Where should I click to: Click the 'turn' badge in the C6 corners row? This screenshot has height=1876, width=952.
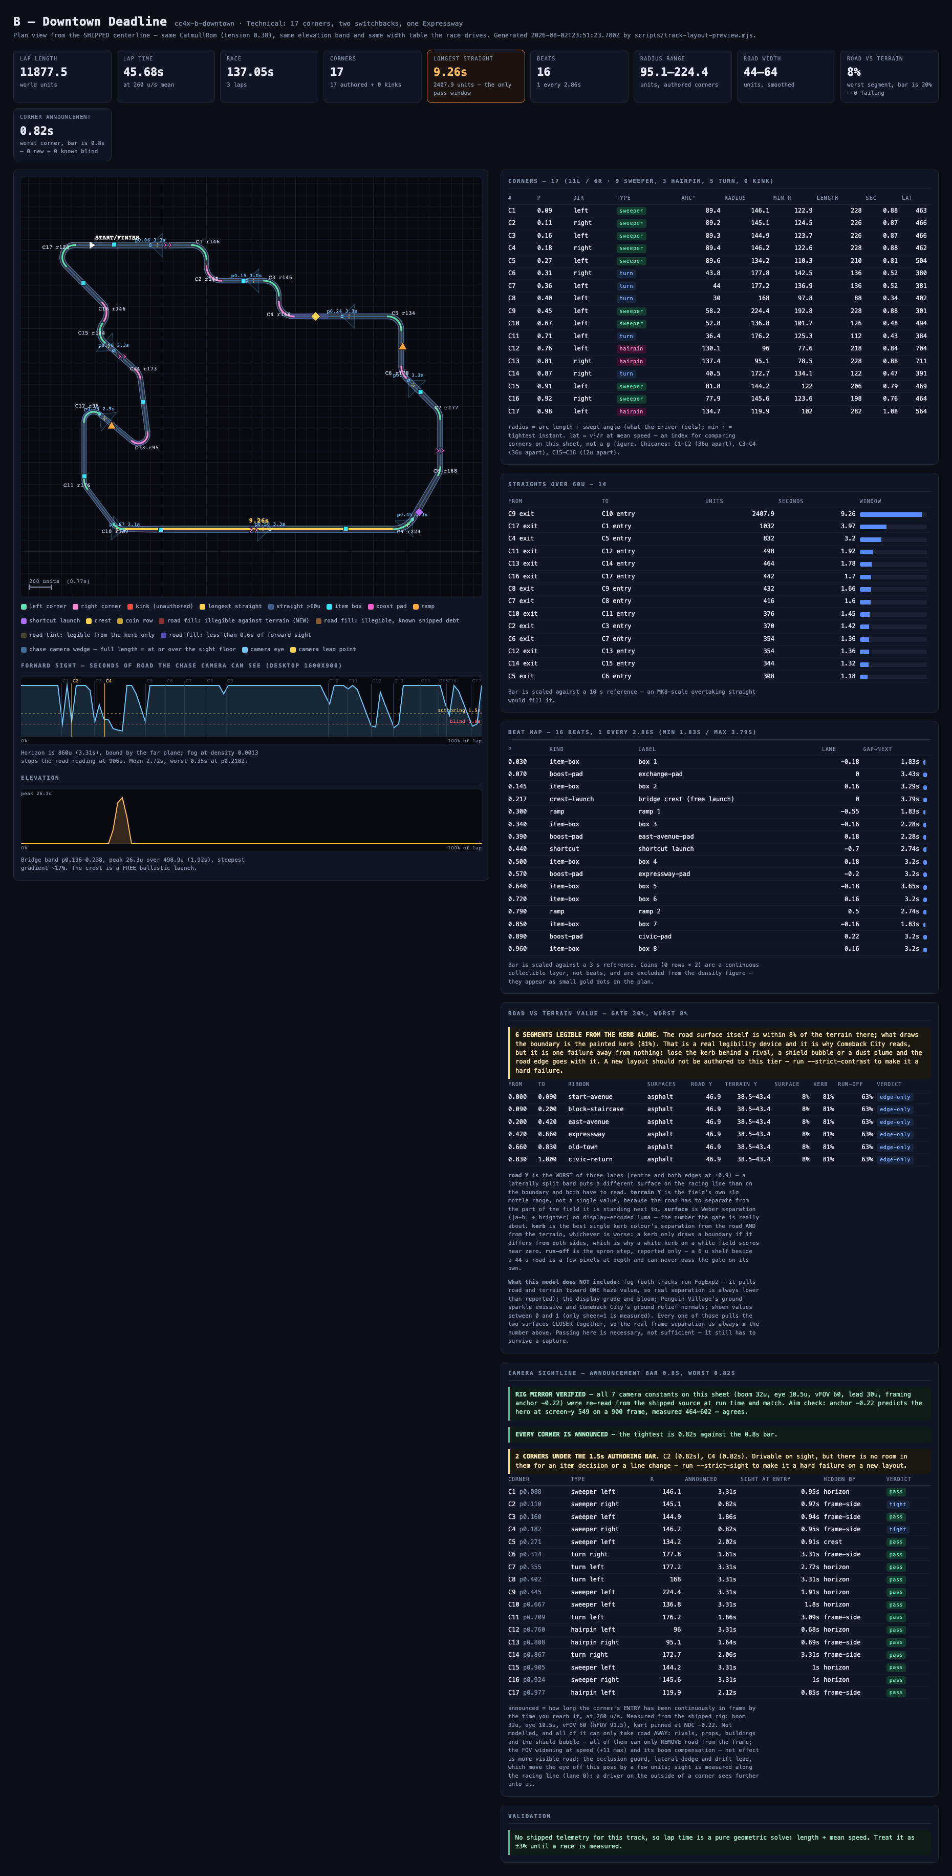[x=626, y=274]
